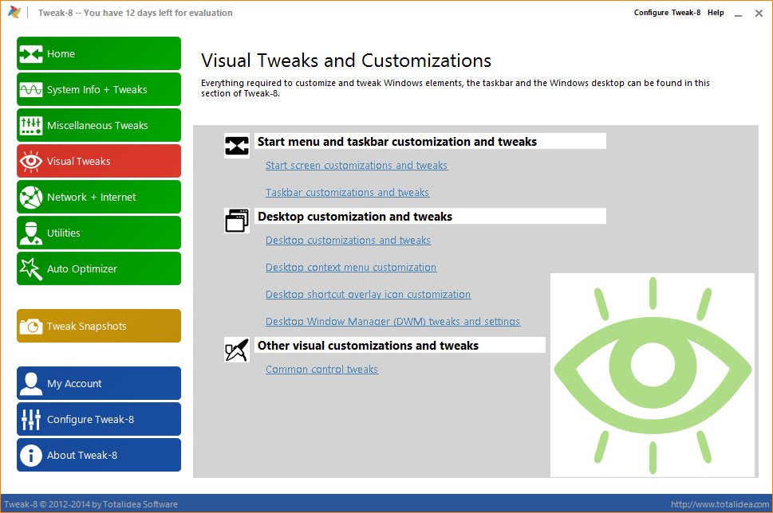The height and width of the screenshot is (513, 773).
Task: Click the info icon on About Tweak-8
Action: point(30,456)
